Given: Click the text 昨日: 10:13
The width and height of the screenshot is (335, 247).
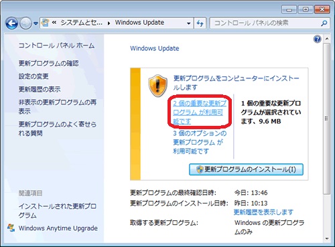Looking at the screenshot, I should point(251,203).
